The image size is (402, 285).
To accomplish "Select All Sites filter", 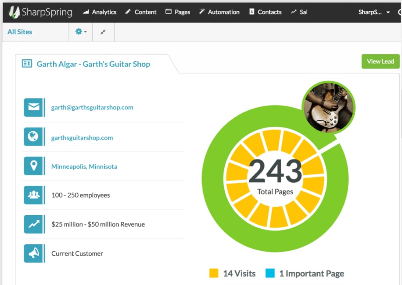I will pos(20,32).
